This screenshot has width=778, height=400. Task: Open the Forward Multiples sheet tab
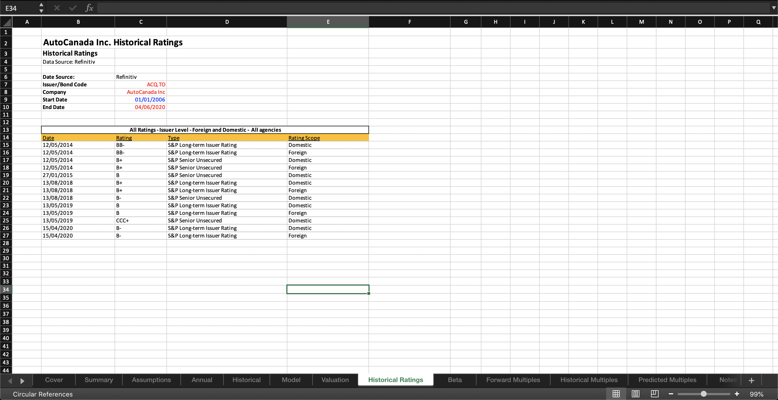(x=513, y=380)
